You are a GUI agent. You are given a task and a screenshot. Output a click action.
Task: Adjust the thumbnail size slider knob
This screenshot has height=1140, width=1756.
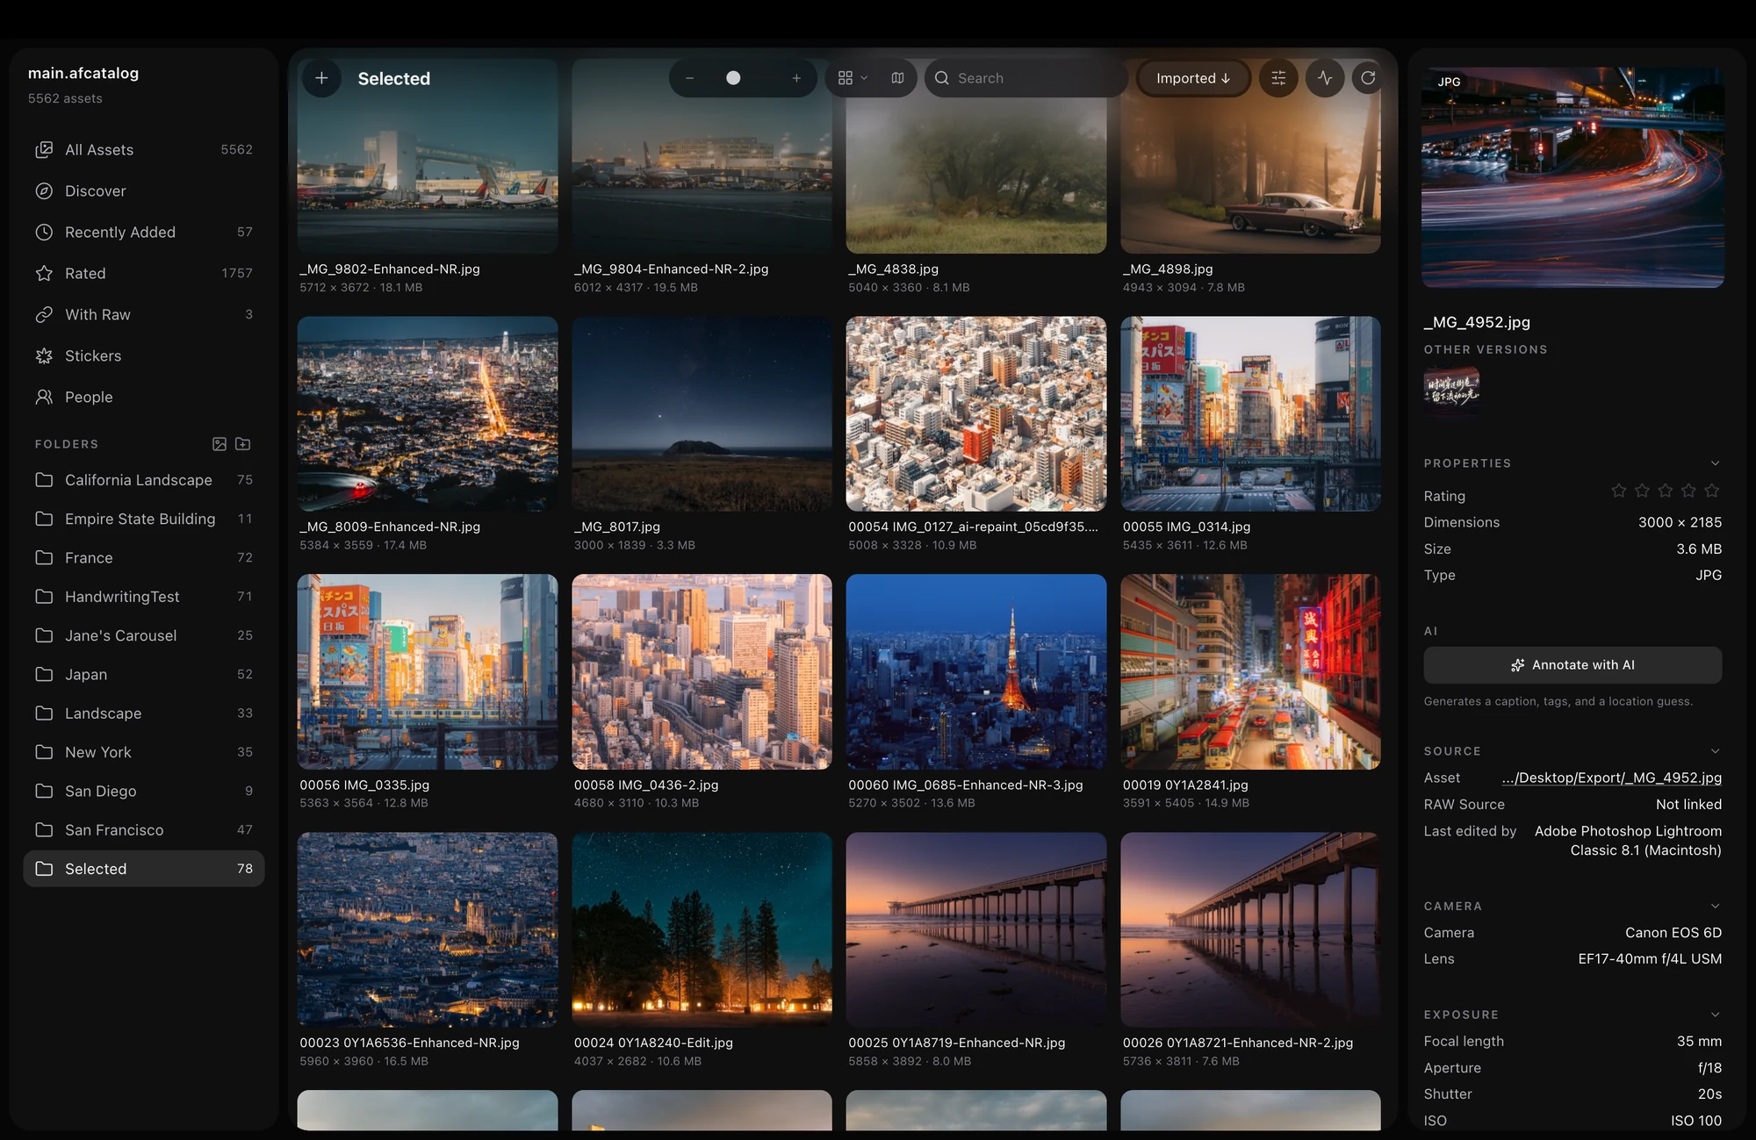point(733,78)
